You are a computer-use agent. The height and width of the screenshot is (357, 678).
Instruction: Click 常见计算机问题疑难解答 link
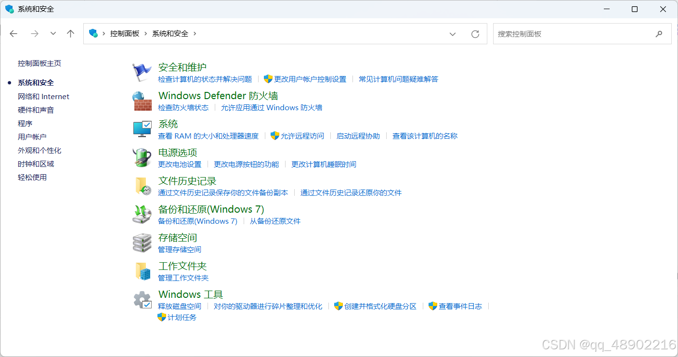pos(399,79)
